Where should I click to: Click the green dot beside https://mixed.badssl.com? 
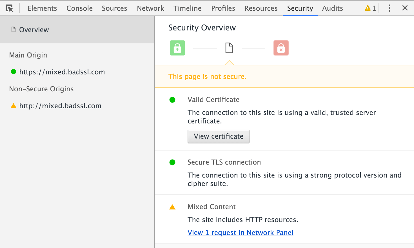(13, 72)
